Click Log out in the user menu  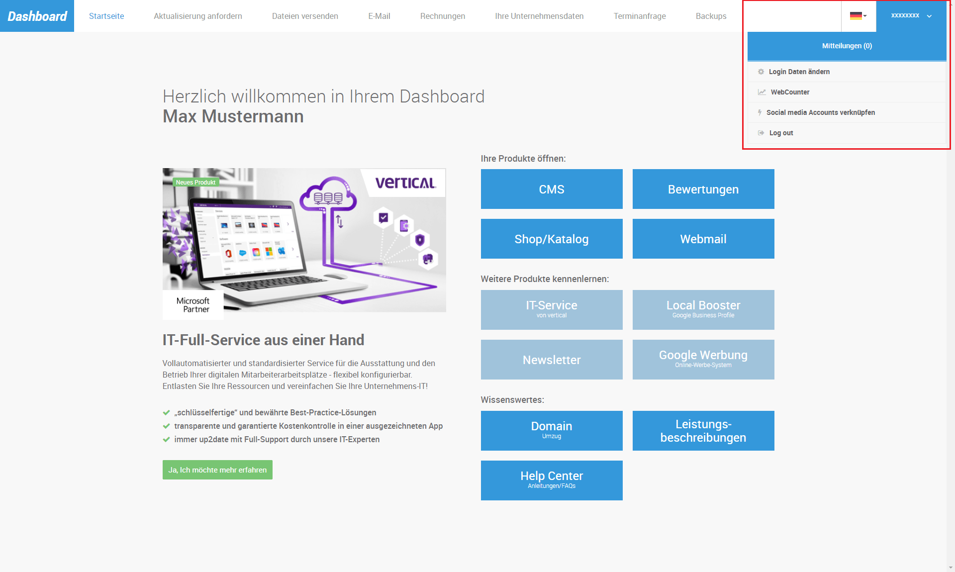point(781,133)
